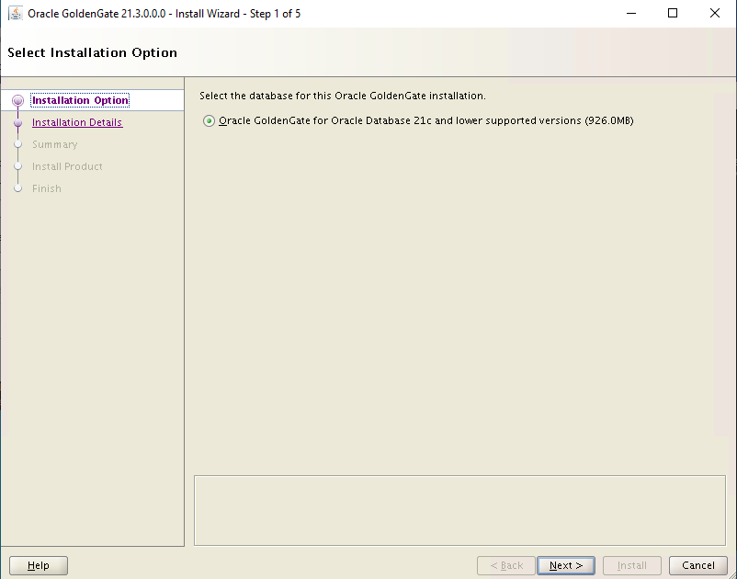Click the grayed Summary step label
The height and width of the screenshot is (579, 737).
(x=57, y=144)
